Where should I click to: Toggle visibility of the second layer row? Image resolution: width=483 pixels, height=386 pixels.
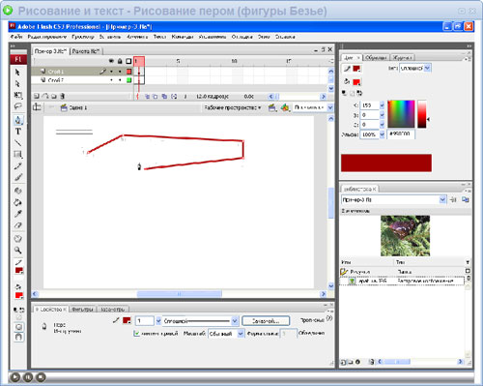point(112,80)
